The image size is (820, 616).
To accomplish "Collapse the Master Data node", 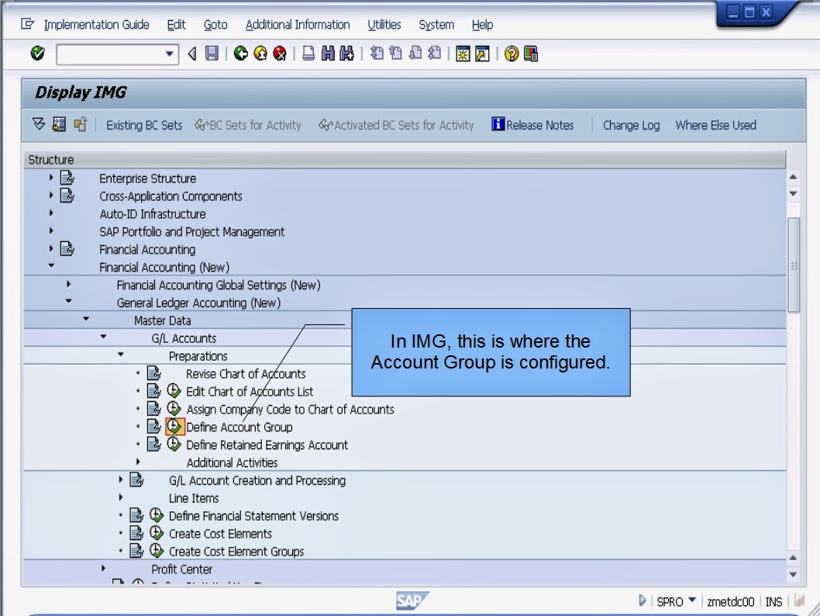I will pyautogui.click(x=86, y=319).
